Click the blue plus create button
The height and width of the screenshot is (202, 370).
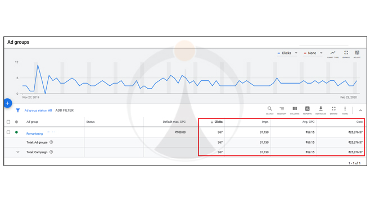point(7,103)
